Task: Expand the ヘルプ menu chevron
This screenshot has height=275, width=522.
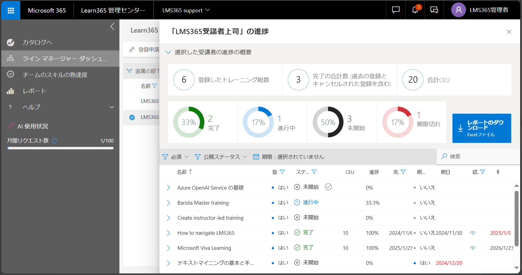Action: pos(112,107)
